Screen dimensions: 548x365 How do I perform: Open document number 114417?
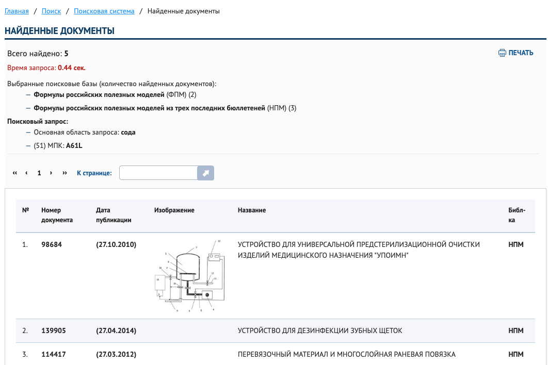54,354
